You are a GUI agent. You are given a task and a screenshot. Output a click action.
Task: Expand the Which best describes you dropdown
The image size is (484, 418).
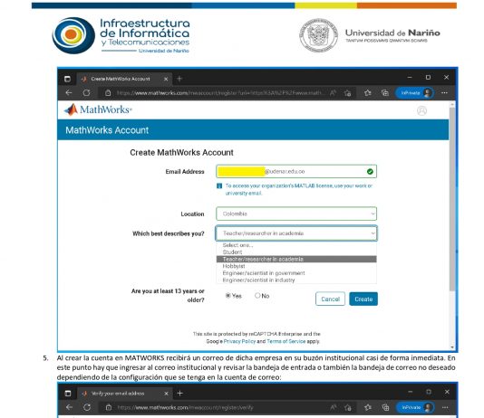(x=296, y=233)
